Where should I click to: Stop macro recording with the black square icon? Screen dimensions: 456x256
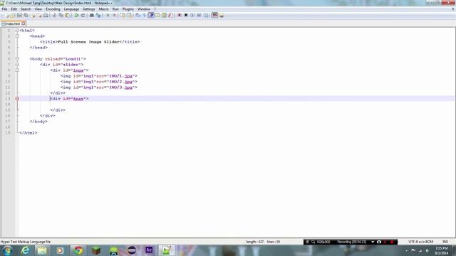point(186,15)
